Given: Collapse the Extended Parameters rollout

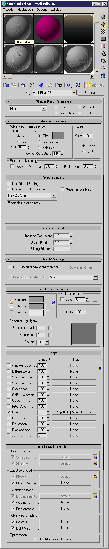Looking at the screenshot, I should click(53, 121).
